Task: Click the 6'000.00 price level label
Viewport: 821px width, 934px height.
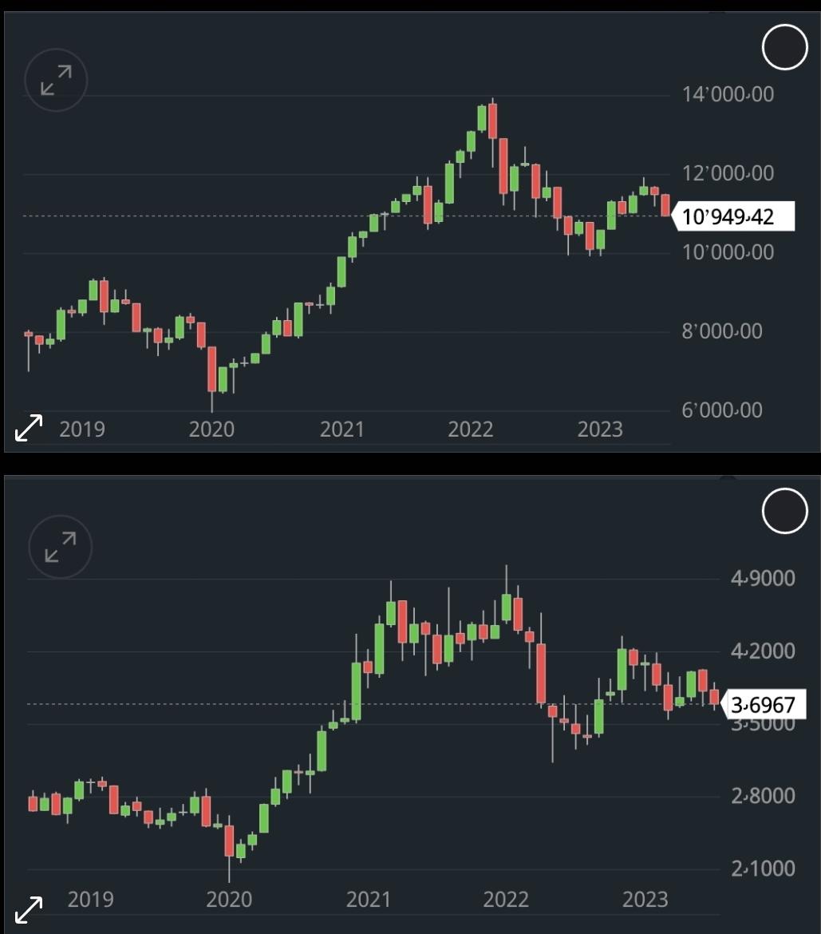Action: click(721, 410)
